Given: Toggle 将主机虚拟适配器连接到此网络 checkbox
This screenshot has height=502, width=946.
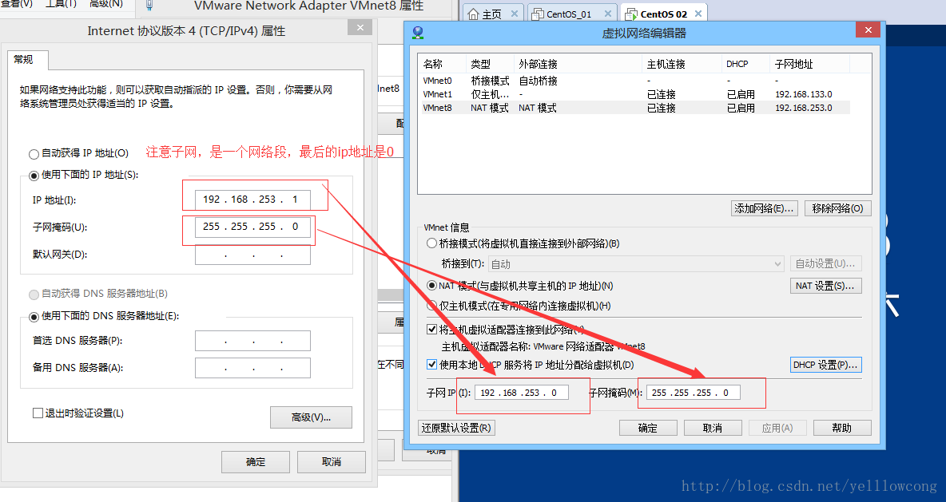Looking at the screenshot, I should pyautogui.click(x=431, y=329).
